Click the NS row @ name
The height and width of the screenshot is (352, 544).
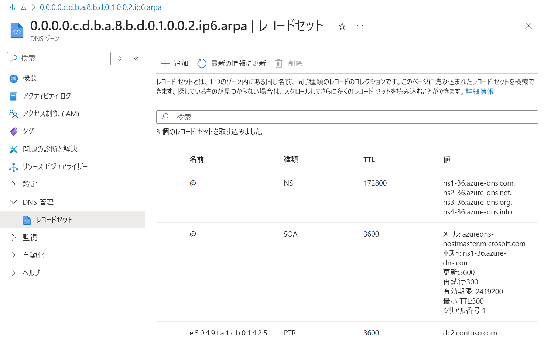tap(193, 183)
